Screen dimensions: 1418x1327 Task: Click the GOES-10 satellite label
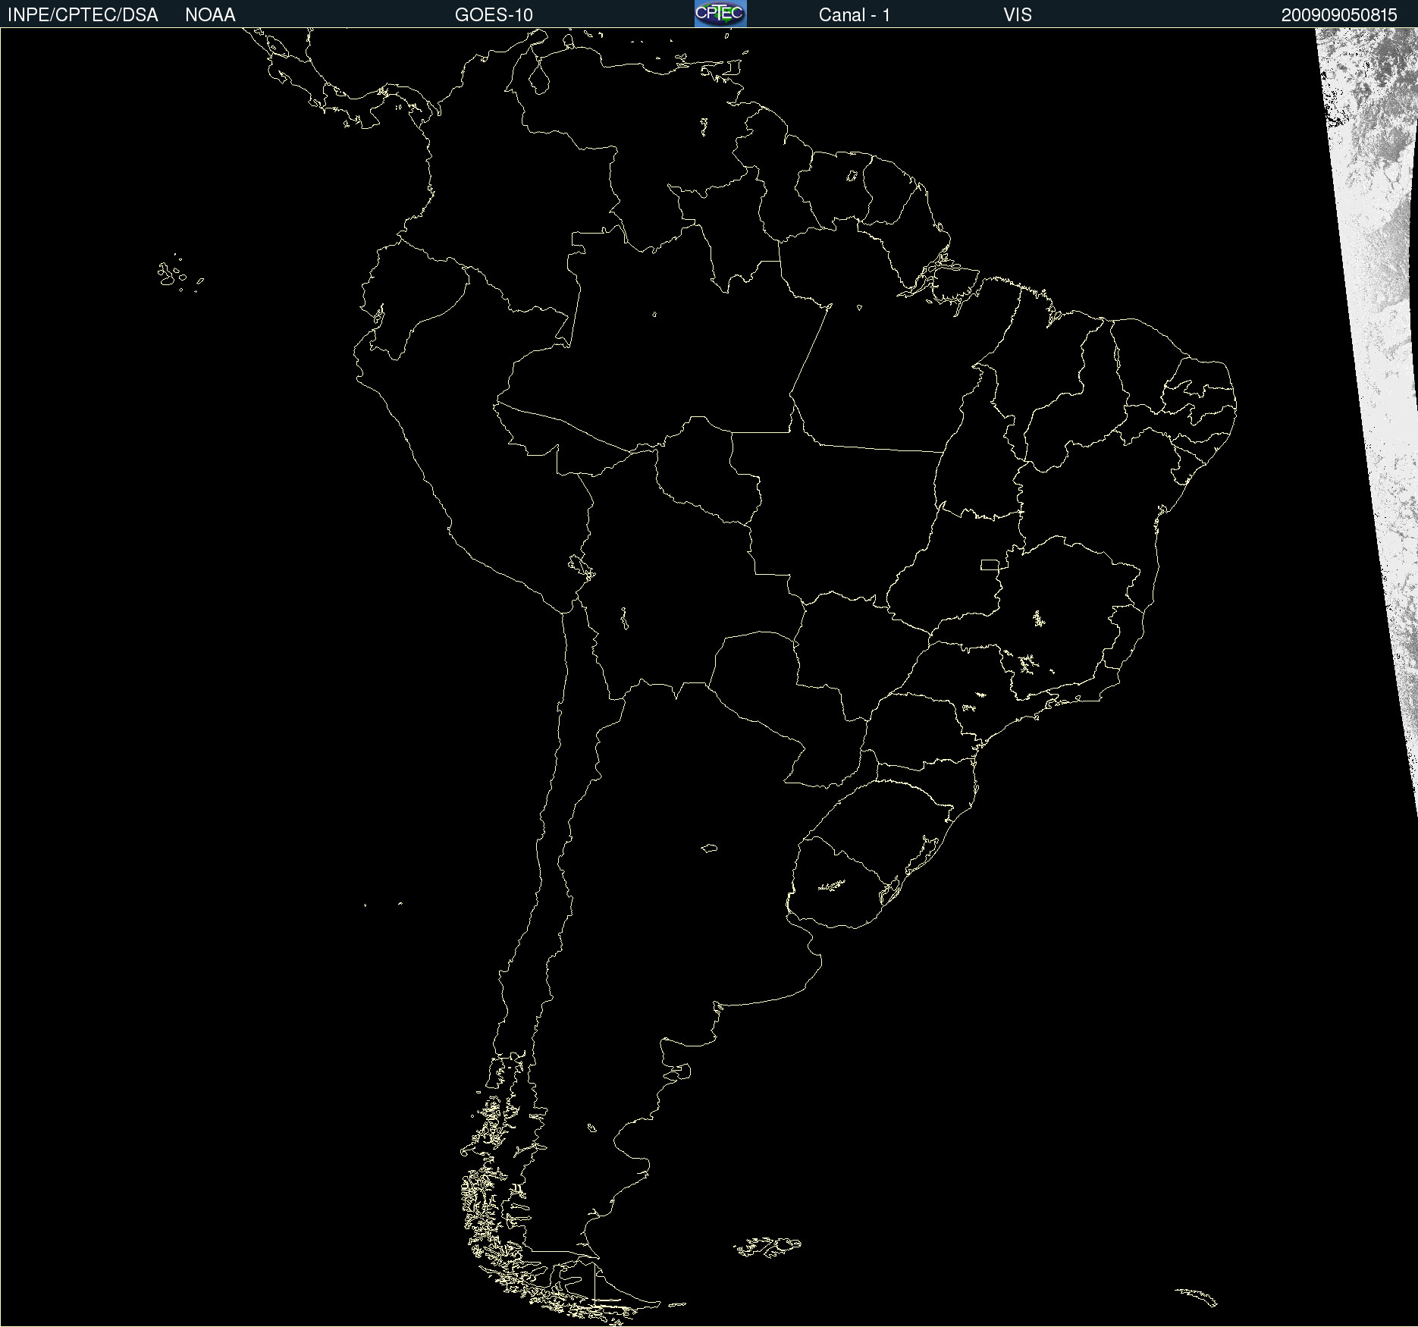494,15
